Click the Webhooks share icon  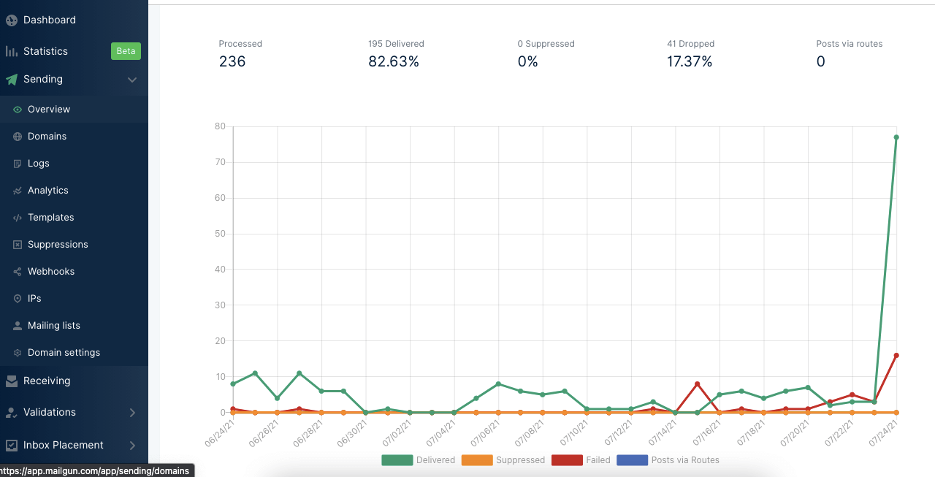(x=18, y=272)
